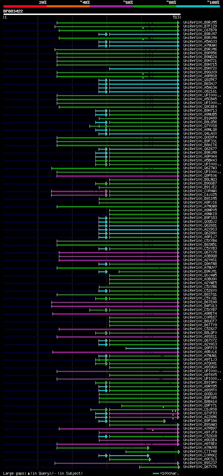Image resolution: width=223 pixels, height=476 pixels.
Task: Open hit UniRef100_C6TB78
Action: [x=200, y=30]
